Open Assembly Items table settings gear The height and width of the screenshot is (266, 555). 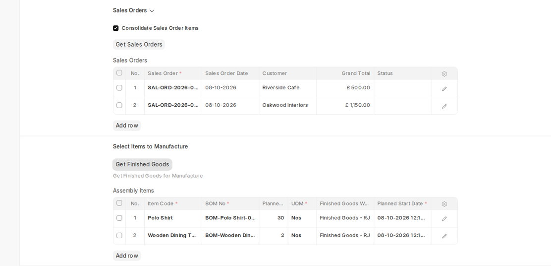click(444, 204)
